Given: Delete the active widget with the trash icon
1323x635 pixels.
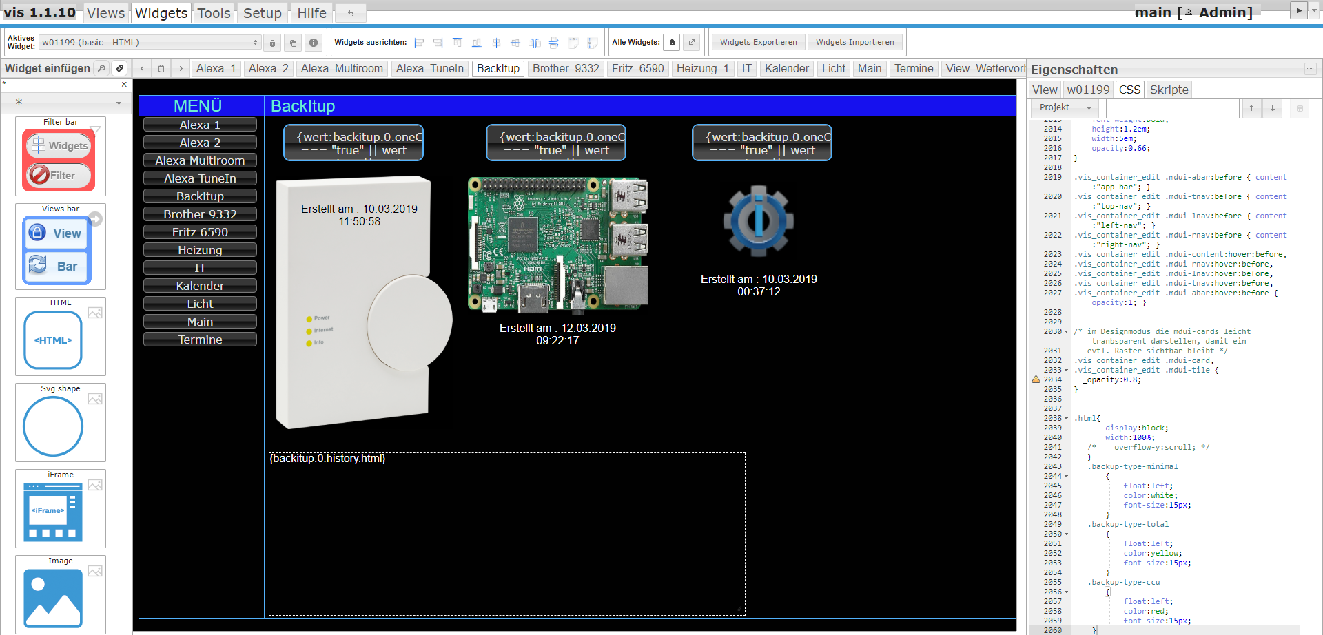Looking at the screenshot, I should pyautogui.click(x=272, y=42).
